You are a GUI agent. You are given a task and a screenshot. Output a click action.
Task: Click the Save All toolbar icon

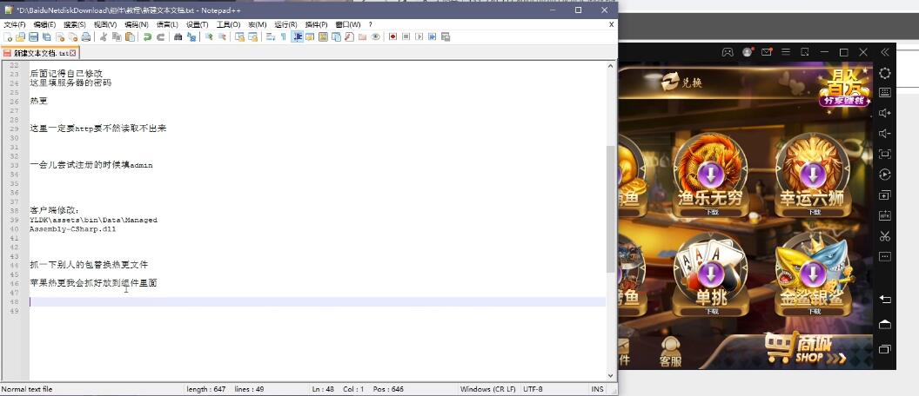click(x=46, y=36)
